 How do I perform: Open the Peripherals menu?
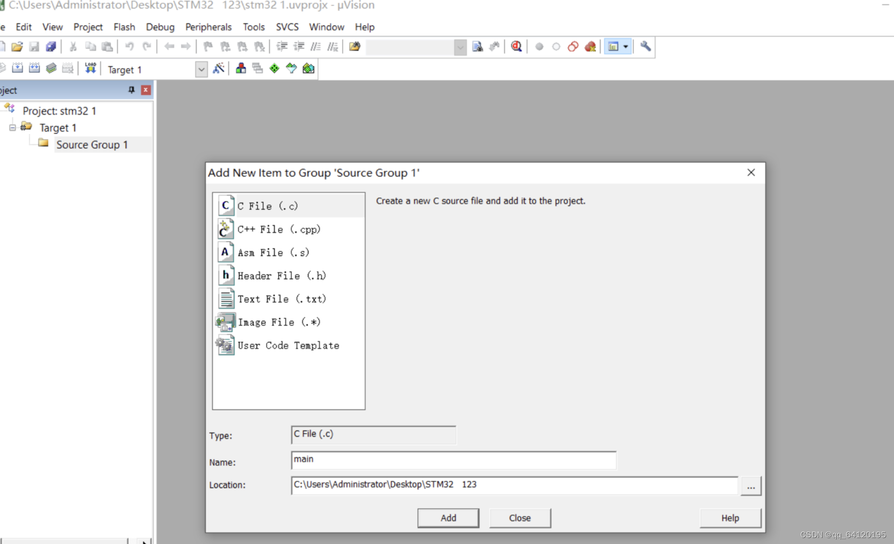[209, 27]
